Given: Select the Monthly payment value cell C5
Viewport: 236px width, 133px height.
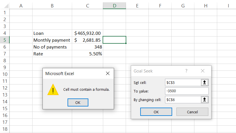Looking at the screenshot, I should 87,40.
